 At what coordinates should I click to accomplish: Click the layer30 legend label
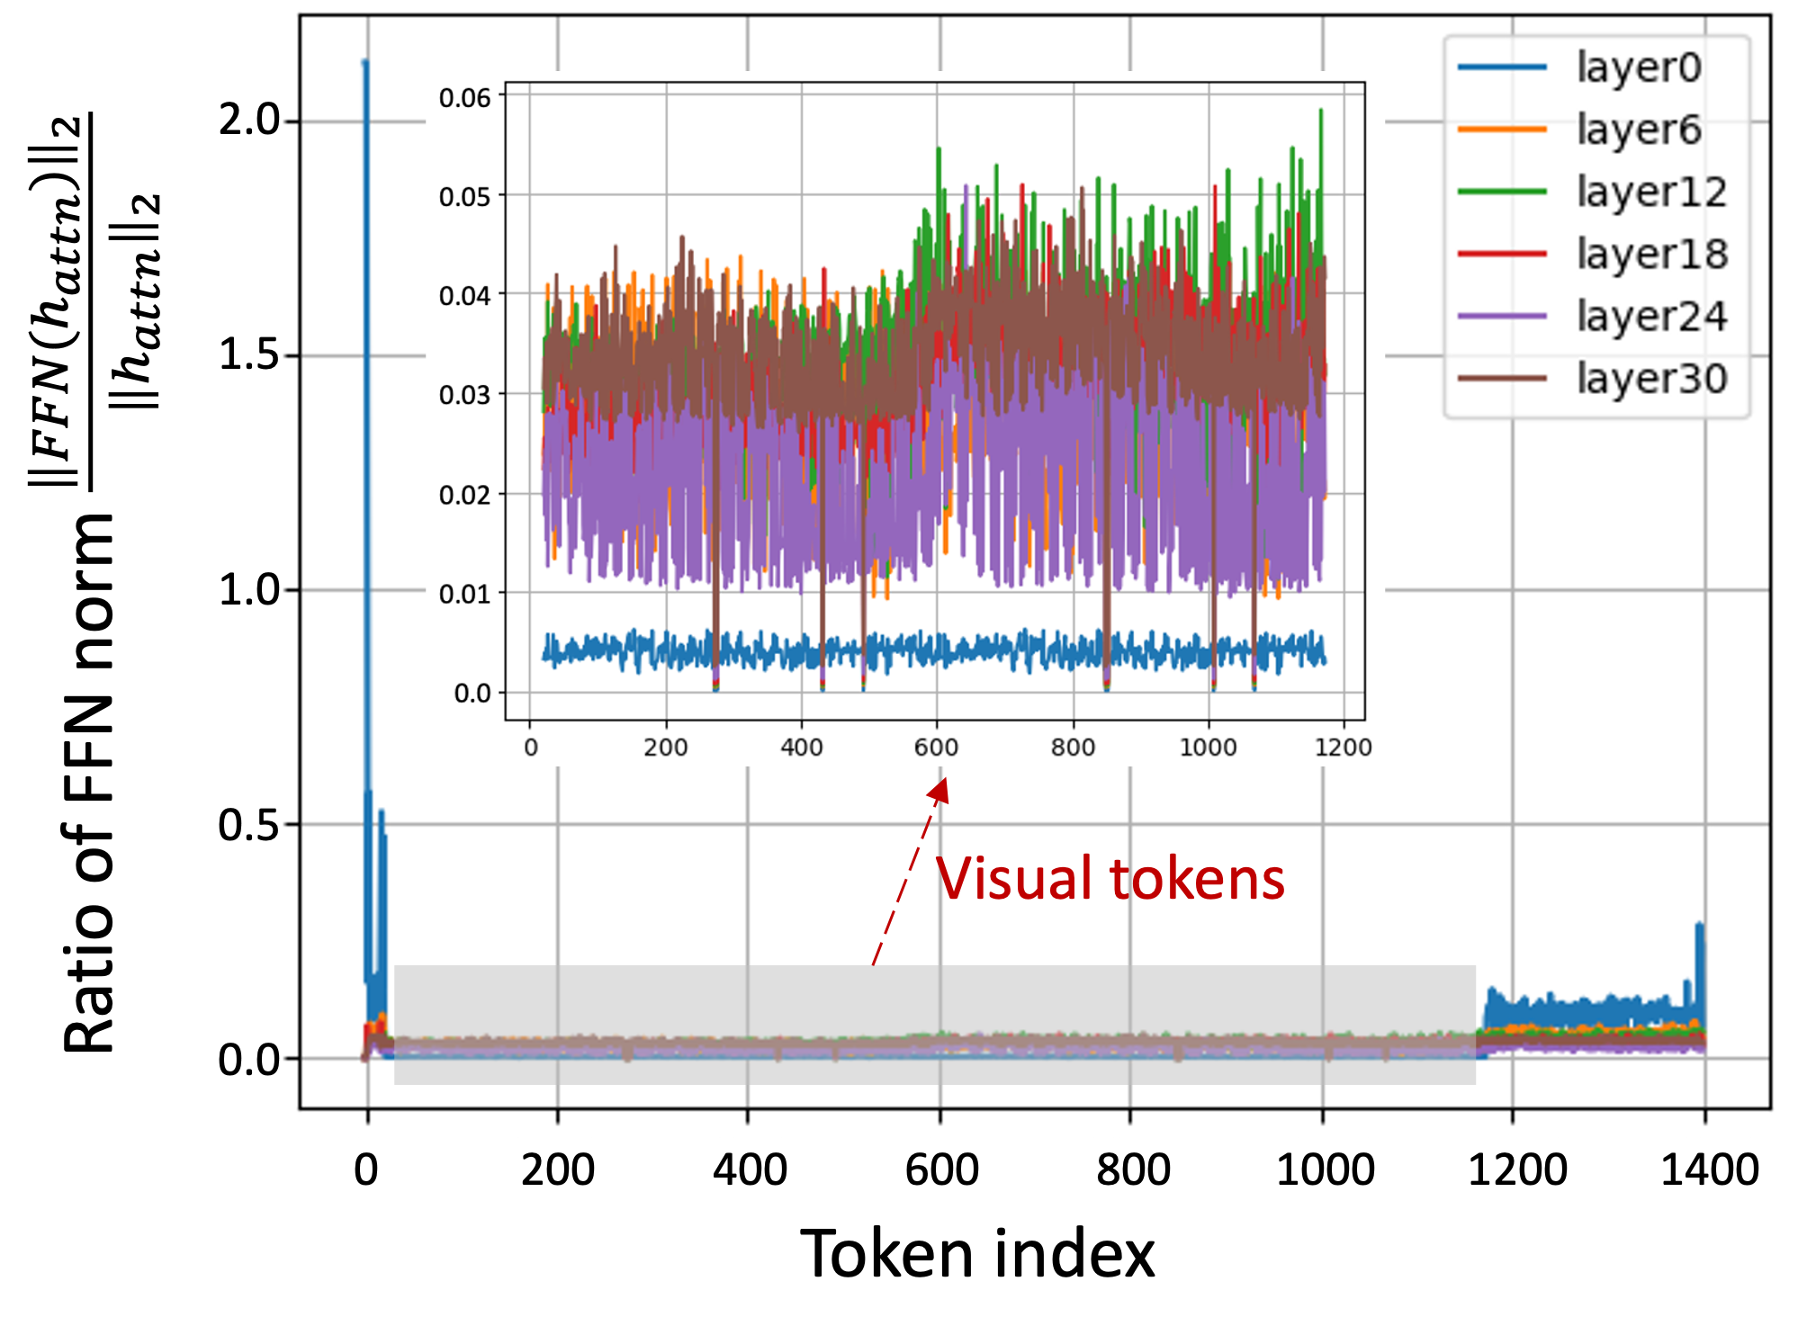pyautogui.click(x=1651, y=378)
